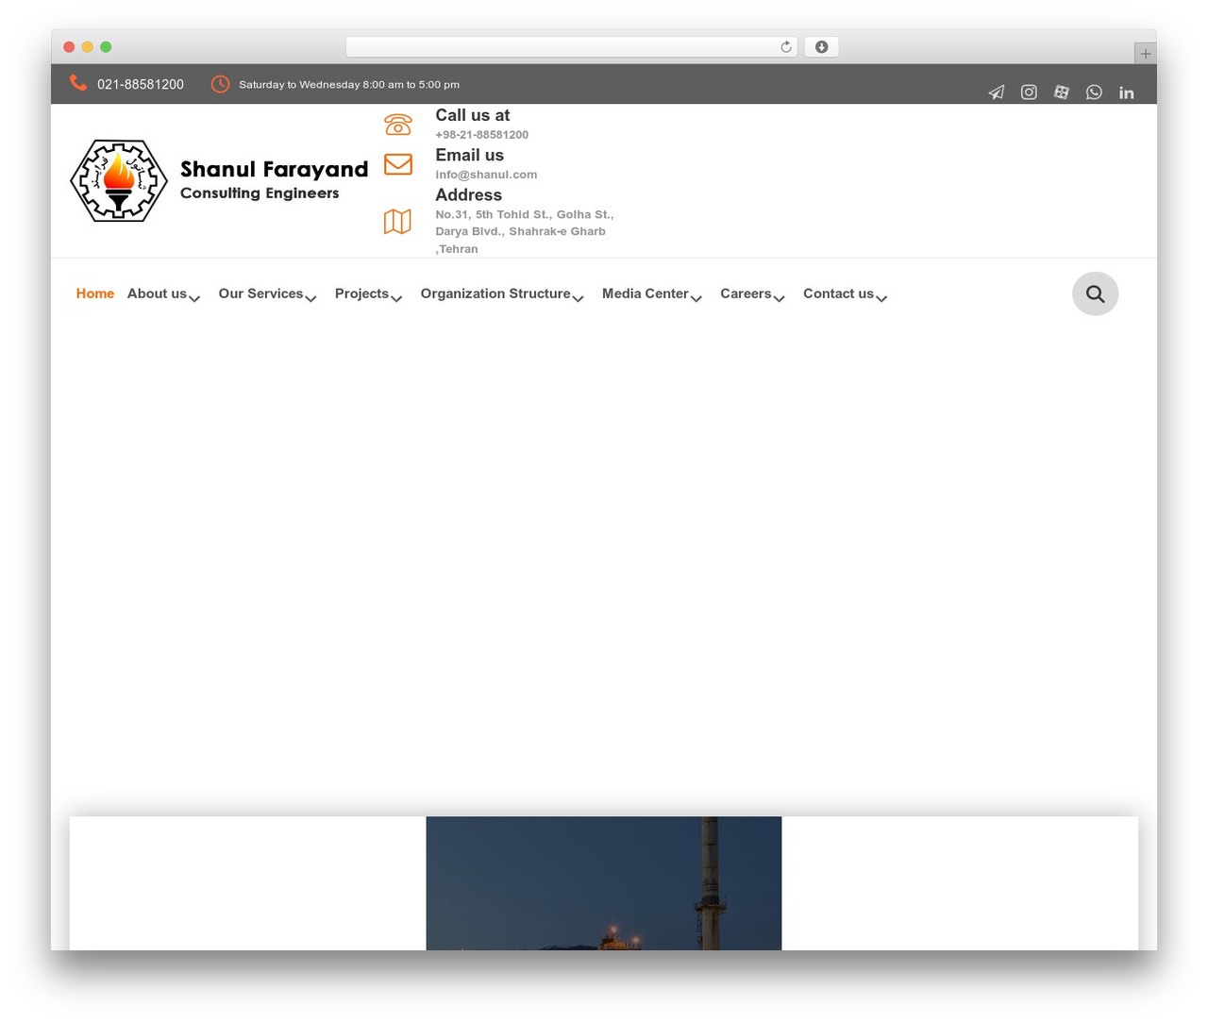Image resolution: width=1208 pixels, height=1023 pixels.
Task: Click the +98-21-88581200 phone number
Action: (481, 135)
